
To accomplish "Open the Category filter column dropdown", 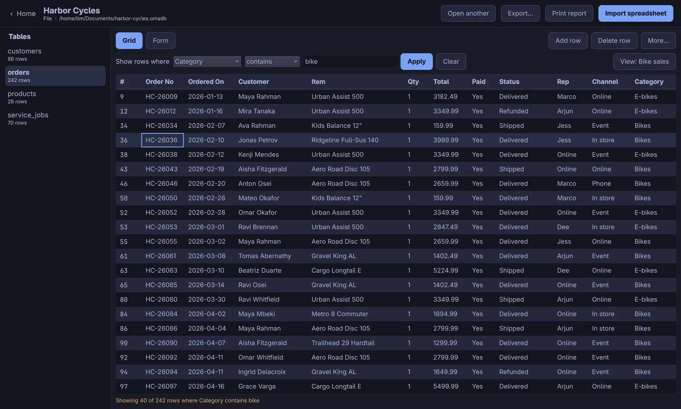I will [207, 61].
